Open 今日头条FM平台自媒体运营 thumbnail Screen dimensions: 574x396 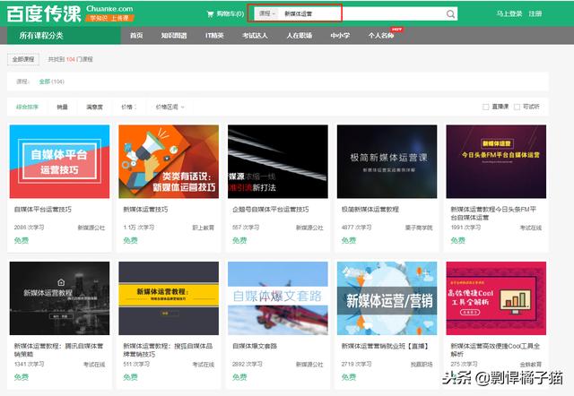pyautogui.click(x=496, y=161)
